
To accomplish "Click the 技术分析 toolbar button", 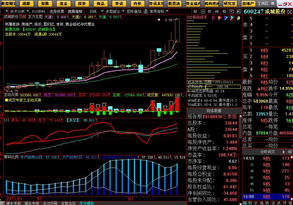I will point(17,12).
